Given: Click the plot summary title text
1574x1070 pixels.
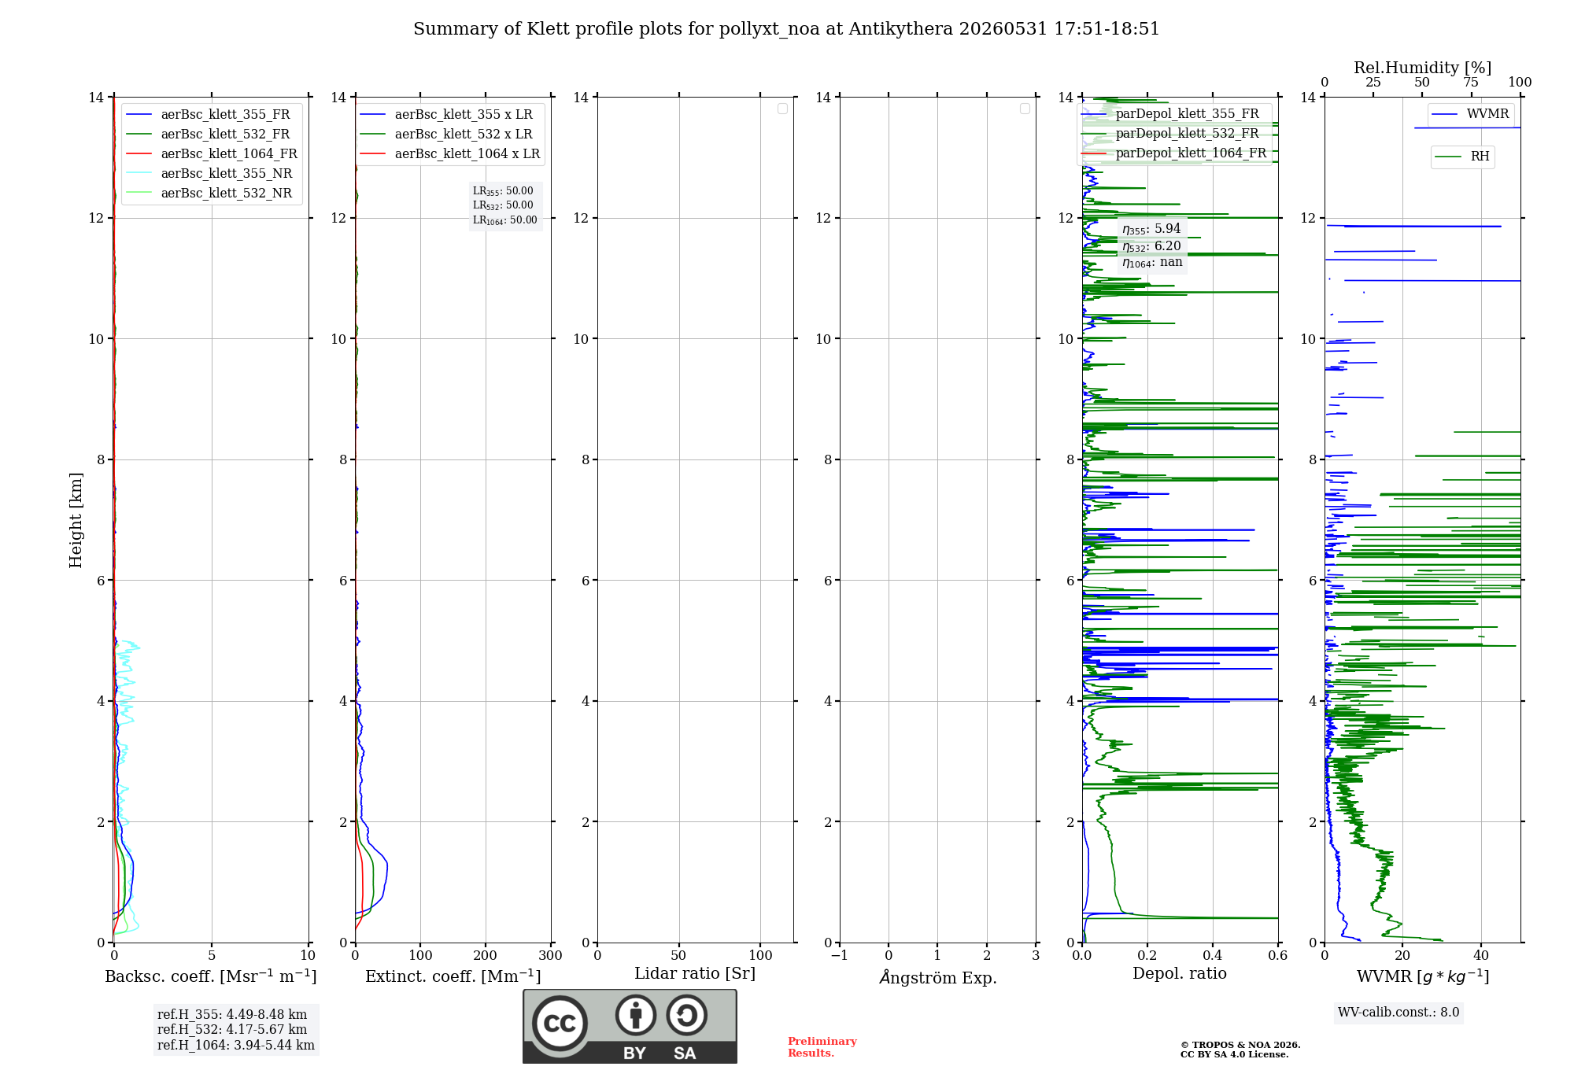Looking at the screenshot, I should click(x=787, y=29).
